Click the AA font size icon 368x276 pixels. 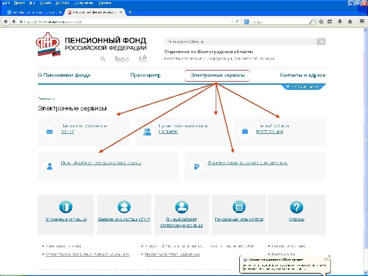click(143, 58)
